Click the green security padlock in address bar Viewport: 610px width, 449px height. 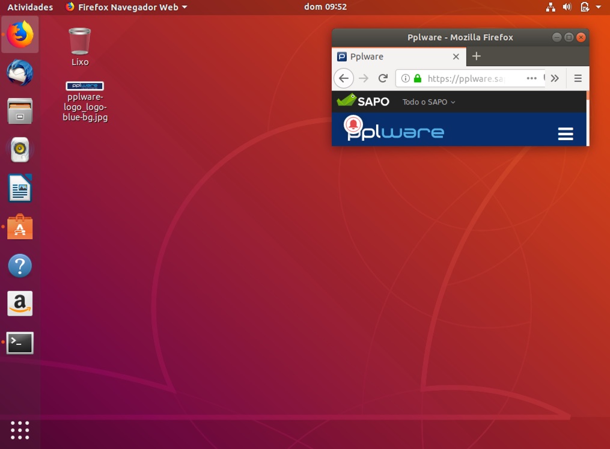(x=417, y=78)
